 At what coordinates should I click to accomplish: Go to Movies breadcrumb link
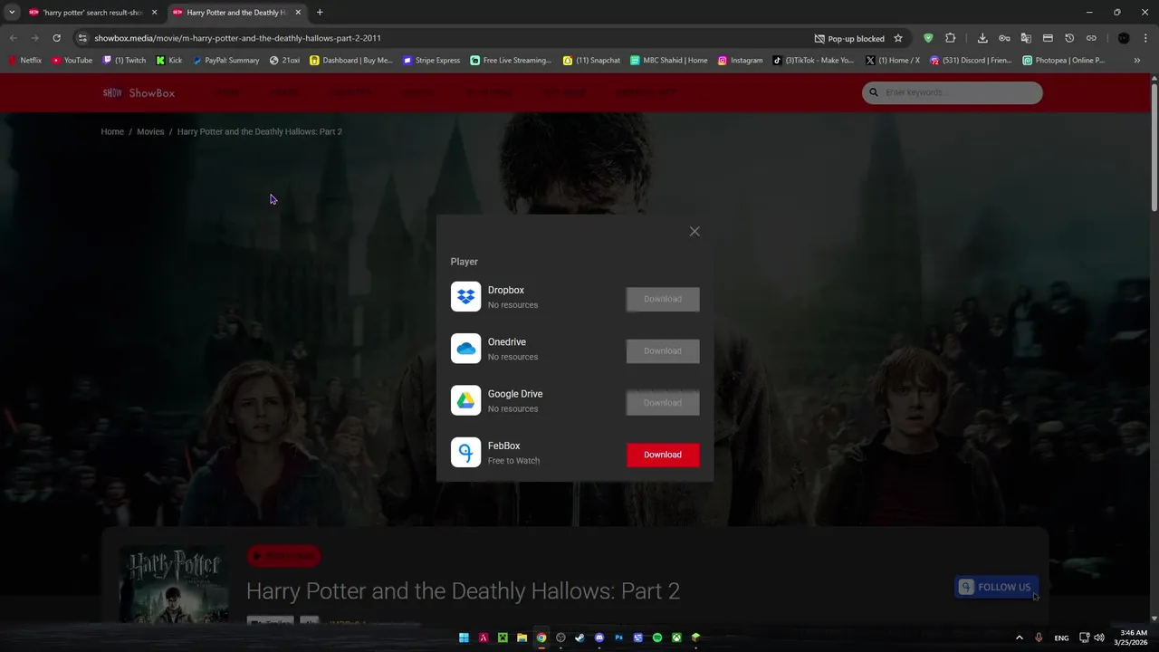[150, 131]
